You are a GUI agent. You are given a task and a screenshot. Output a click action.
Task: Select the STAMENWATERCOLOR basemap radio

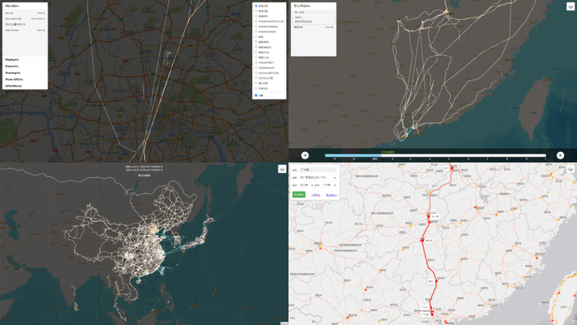(256, 21)
